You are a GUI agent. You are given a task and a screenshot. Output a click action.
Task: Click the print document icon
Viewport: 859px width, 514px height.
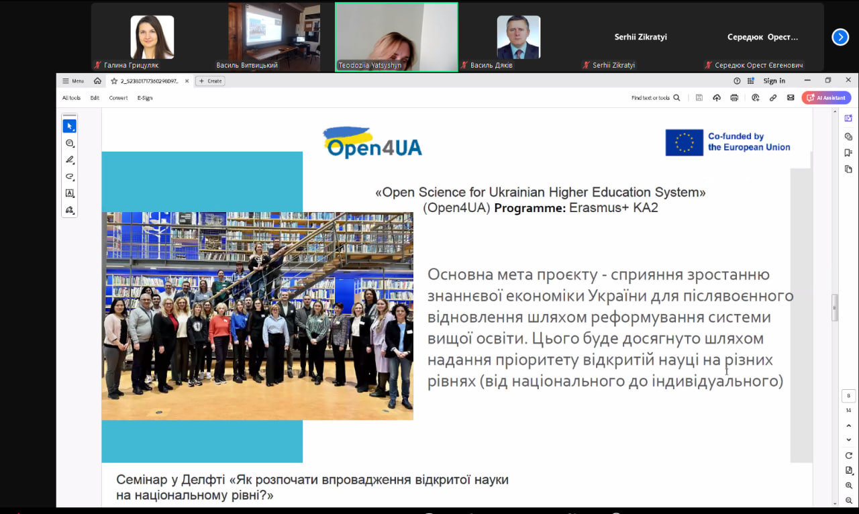click(x=734, y=98)
